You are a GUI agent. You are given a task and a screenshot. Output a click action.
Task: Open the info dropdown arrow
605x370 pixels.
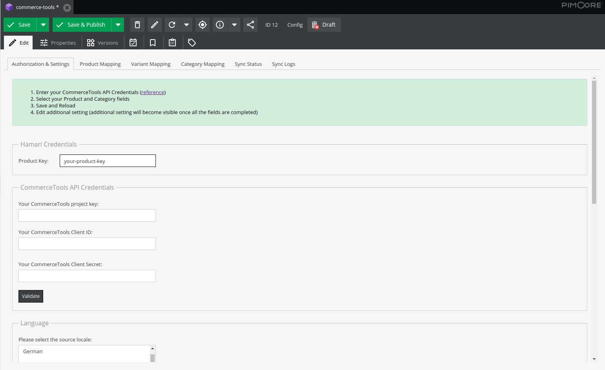[234, 25]
